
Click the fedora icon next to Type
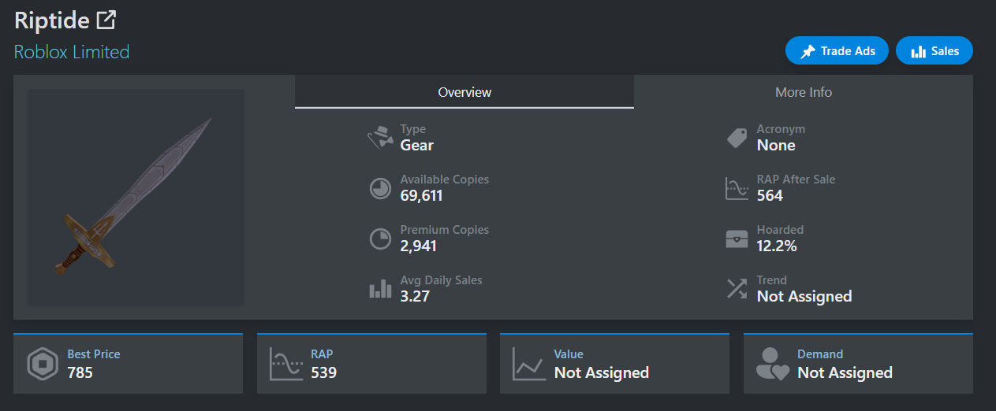click(380, 138)
